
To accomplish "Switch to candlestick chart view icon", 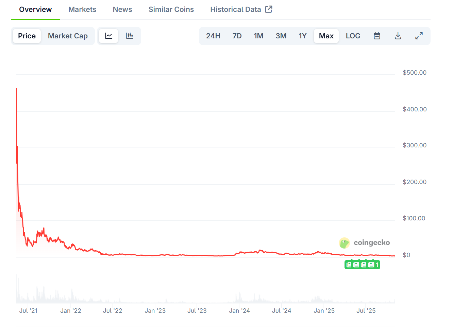I will point(130,36).
